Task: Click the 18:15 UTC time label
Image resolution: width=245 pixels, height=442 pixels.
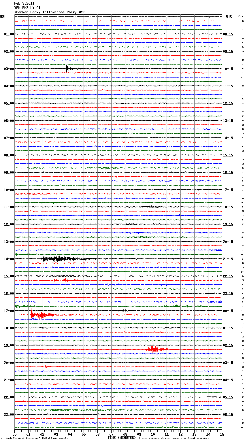Action: (x=228, y=207)
